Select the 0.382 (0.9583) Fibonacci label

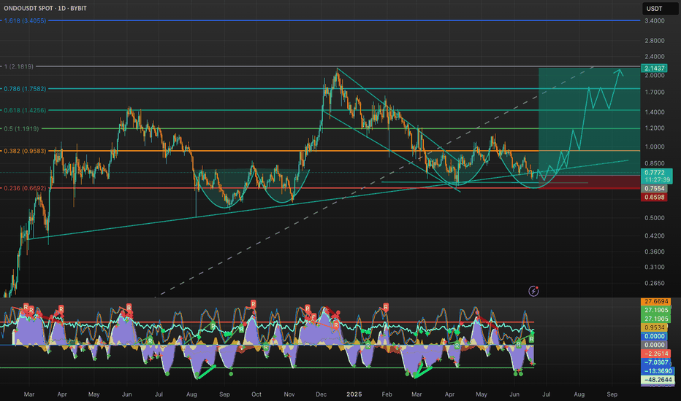25,151
